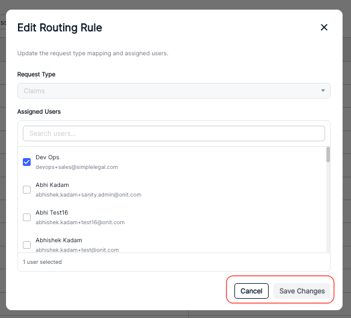The image size is (351, 318).
Task: Uncheck the Dev Ops user checkbox
Action: (x=27, y=162)
